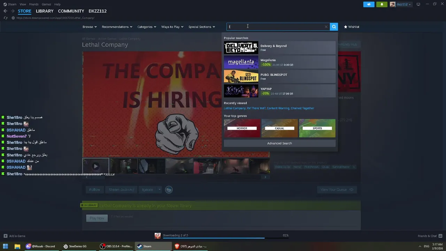Open notifications with the green bell
Screen dimensions: 446x251
pyautogui.click(x=382, y=4)
